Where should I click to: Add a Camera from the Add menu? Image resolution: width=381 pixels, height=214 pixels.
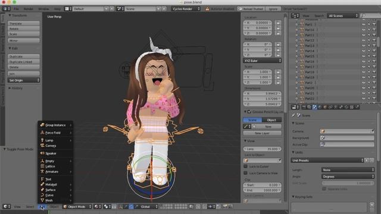[x=55, y=146]
